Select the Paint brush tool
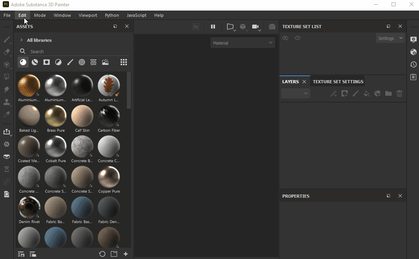Image resolution: width=419 pixels, height=259 pixels. 7,39
